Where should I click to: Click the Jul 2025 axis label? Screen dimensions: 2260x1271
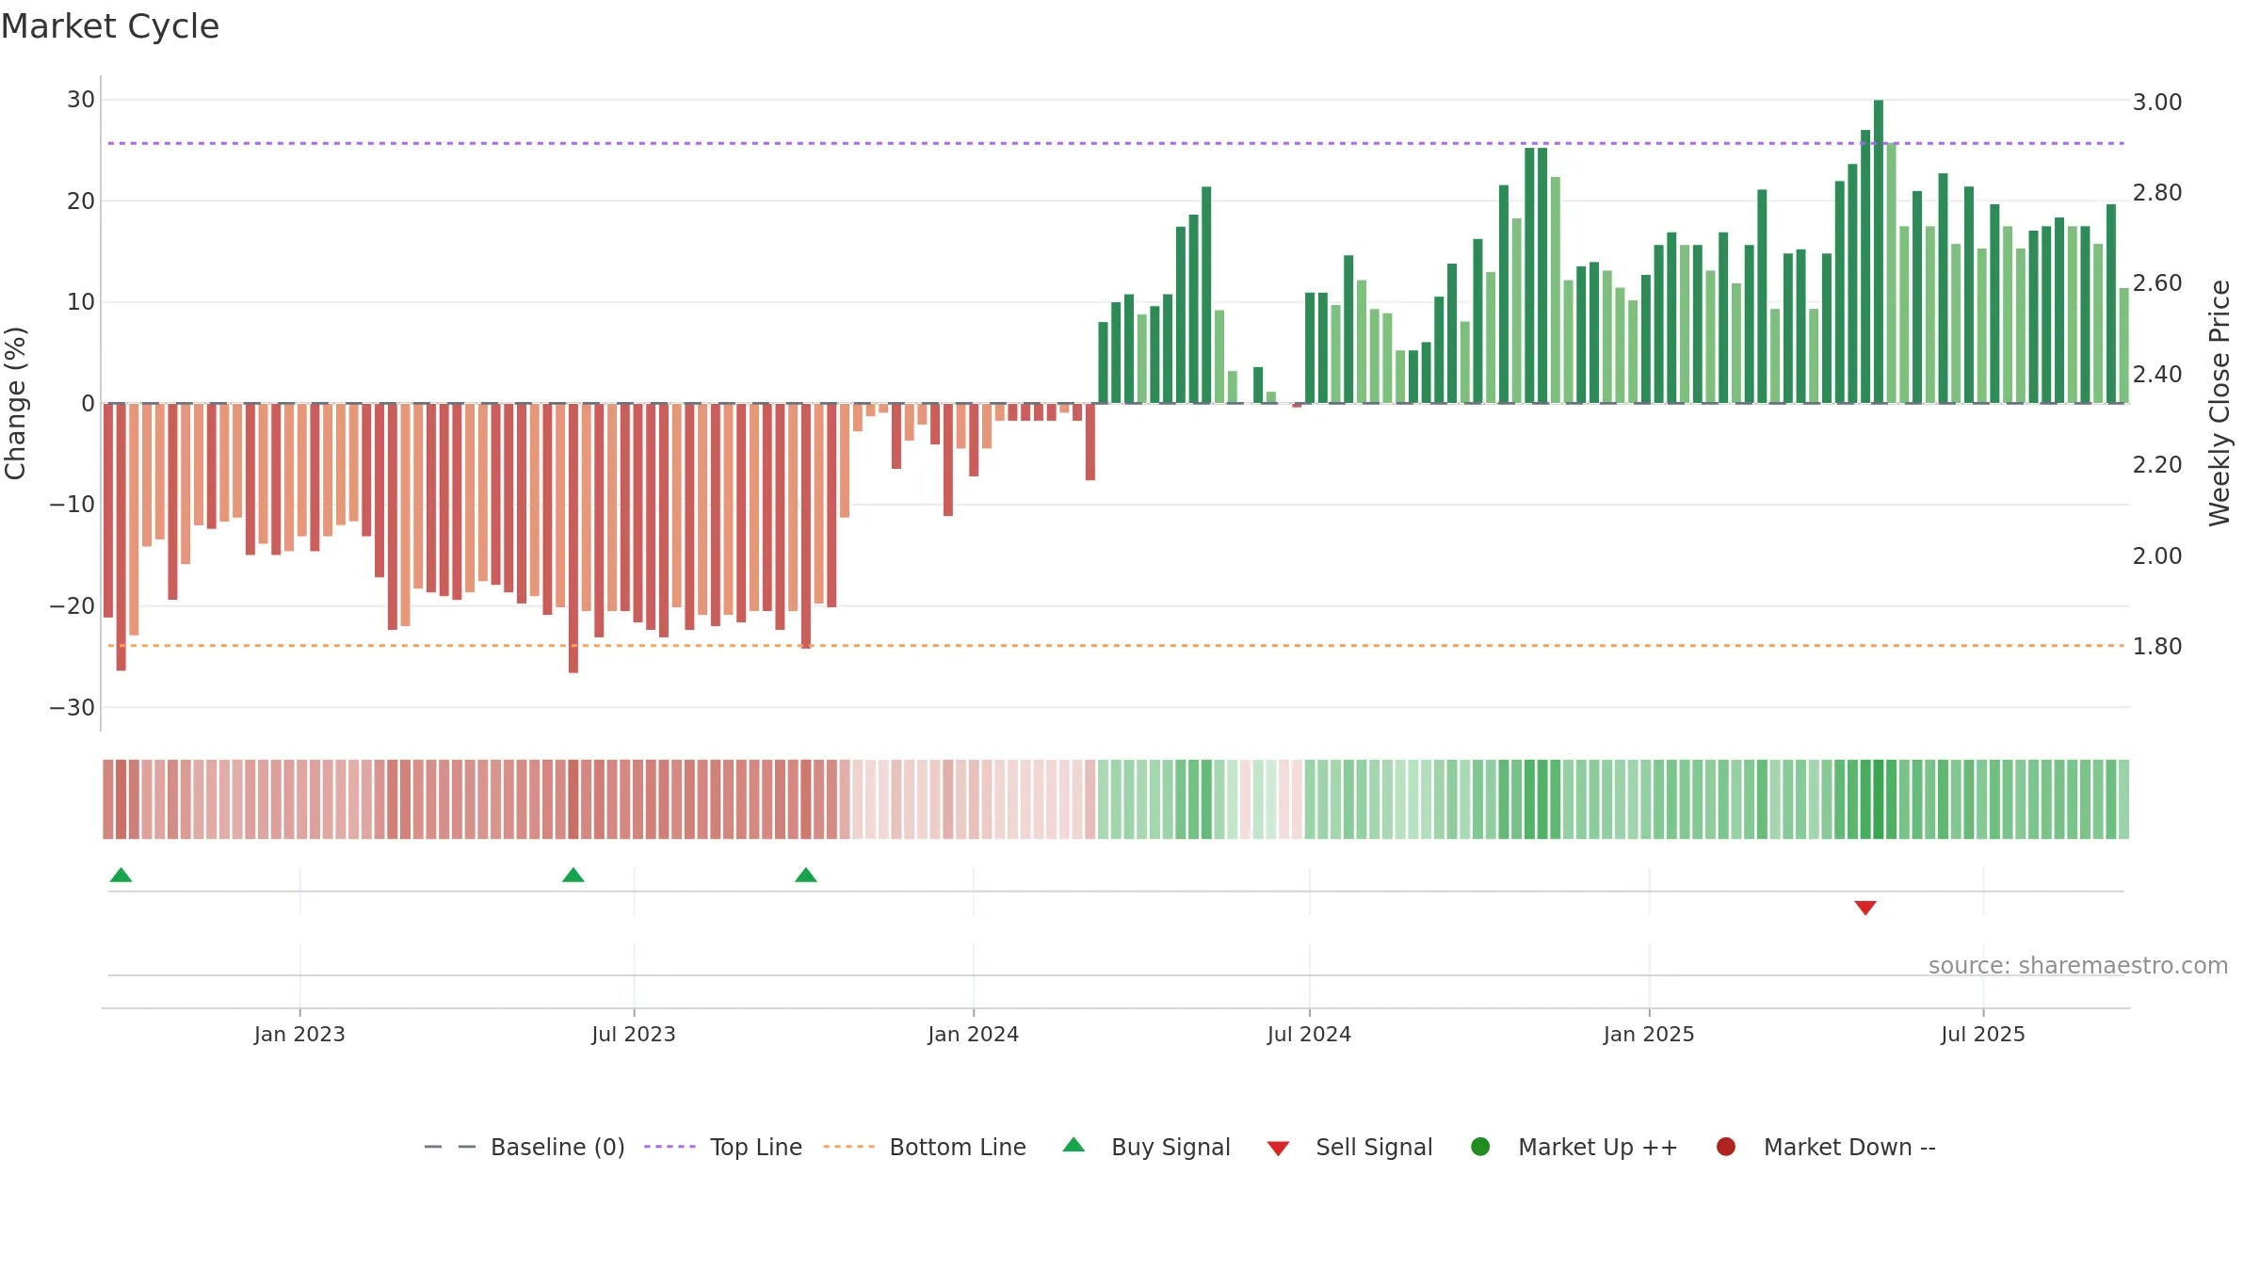[x=1983, y=1034]
